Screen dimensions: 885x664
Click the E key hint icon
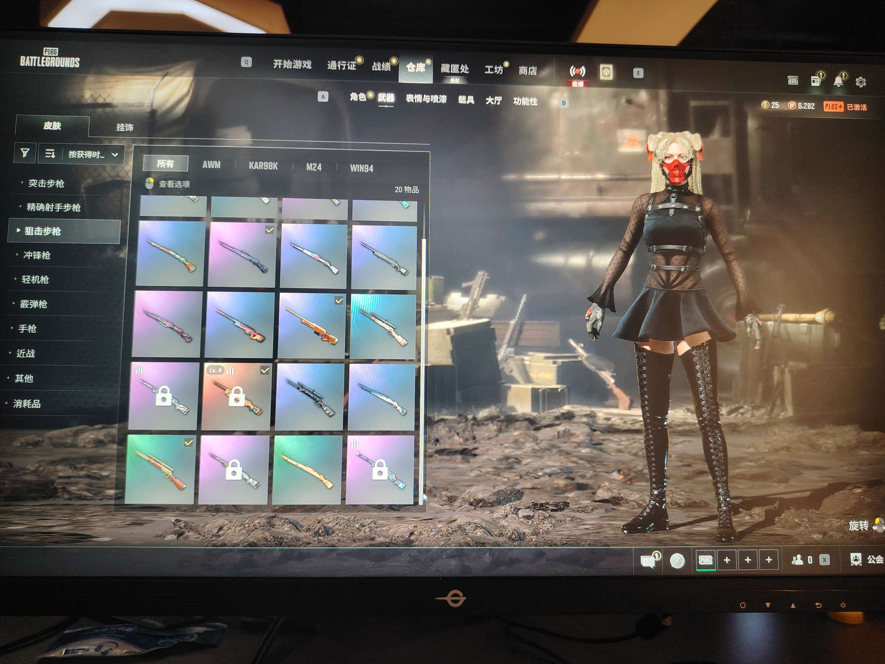click(x=638, y=73)
